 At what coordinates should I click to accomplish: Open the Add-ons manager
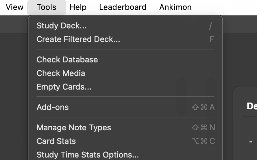point(53,107)
